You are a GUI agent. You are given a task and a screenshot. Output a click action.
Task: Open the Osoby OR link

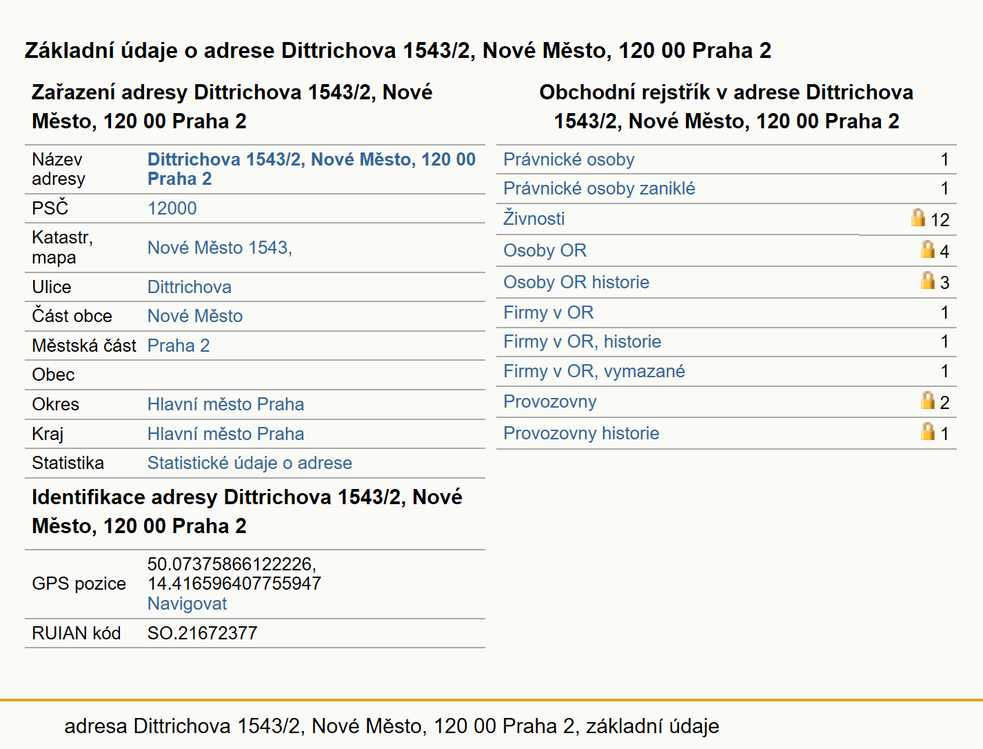click(545, 250)
